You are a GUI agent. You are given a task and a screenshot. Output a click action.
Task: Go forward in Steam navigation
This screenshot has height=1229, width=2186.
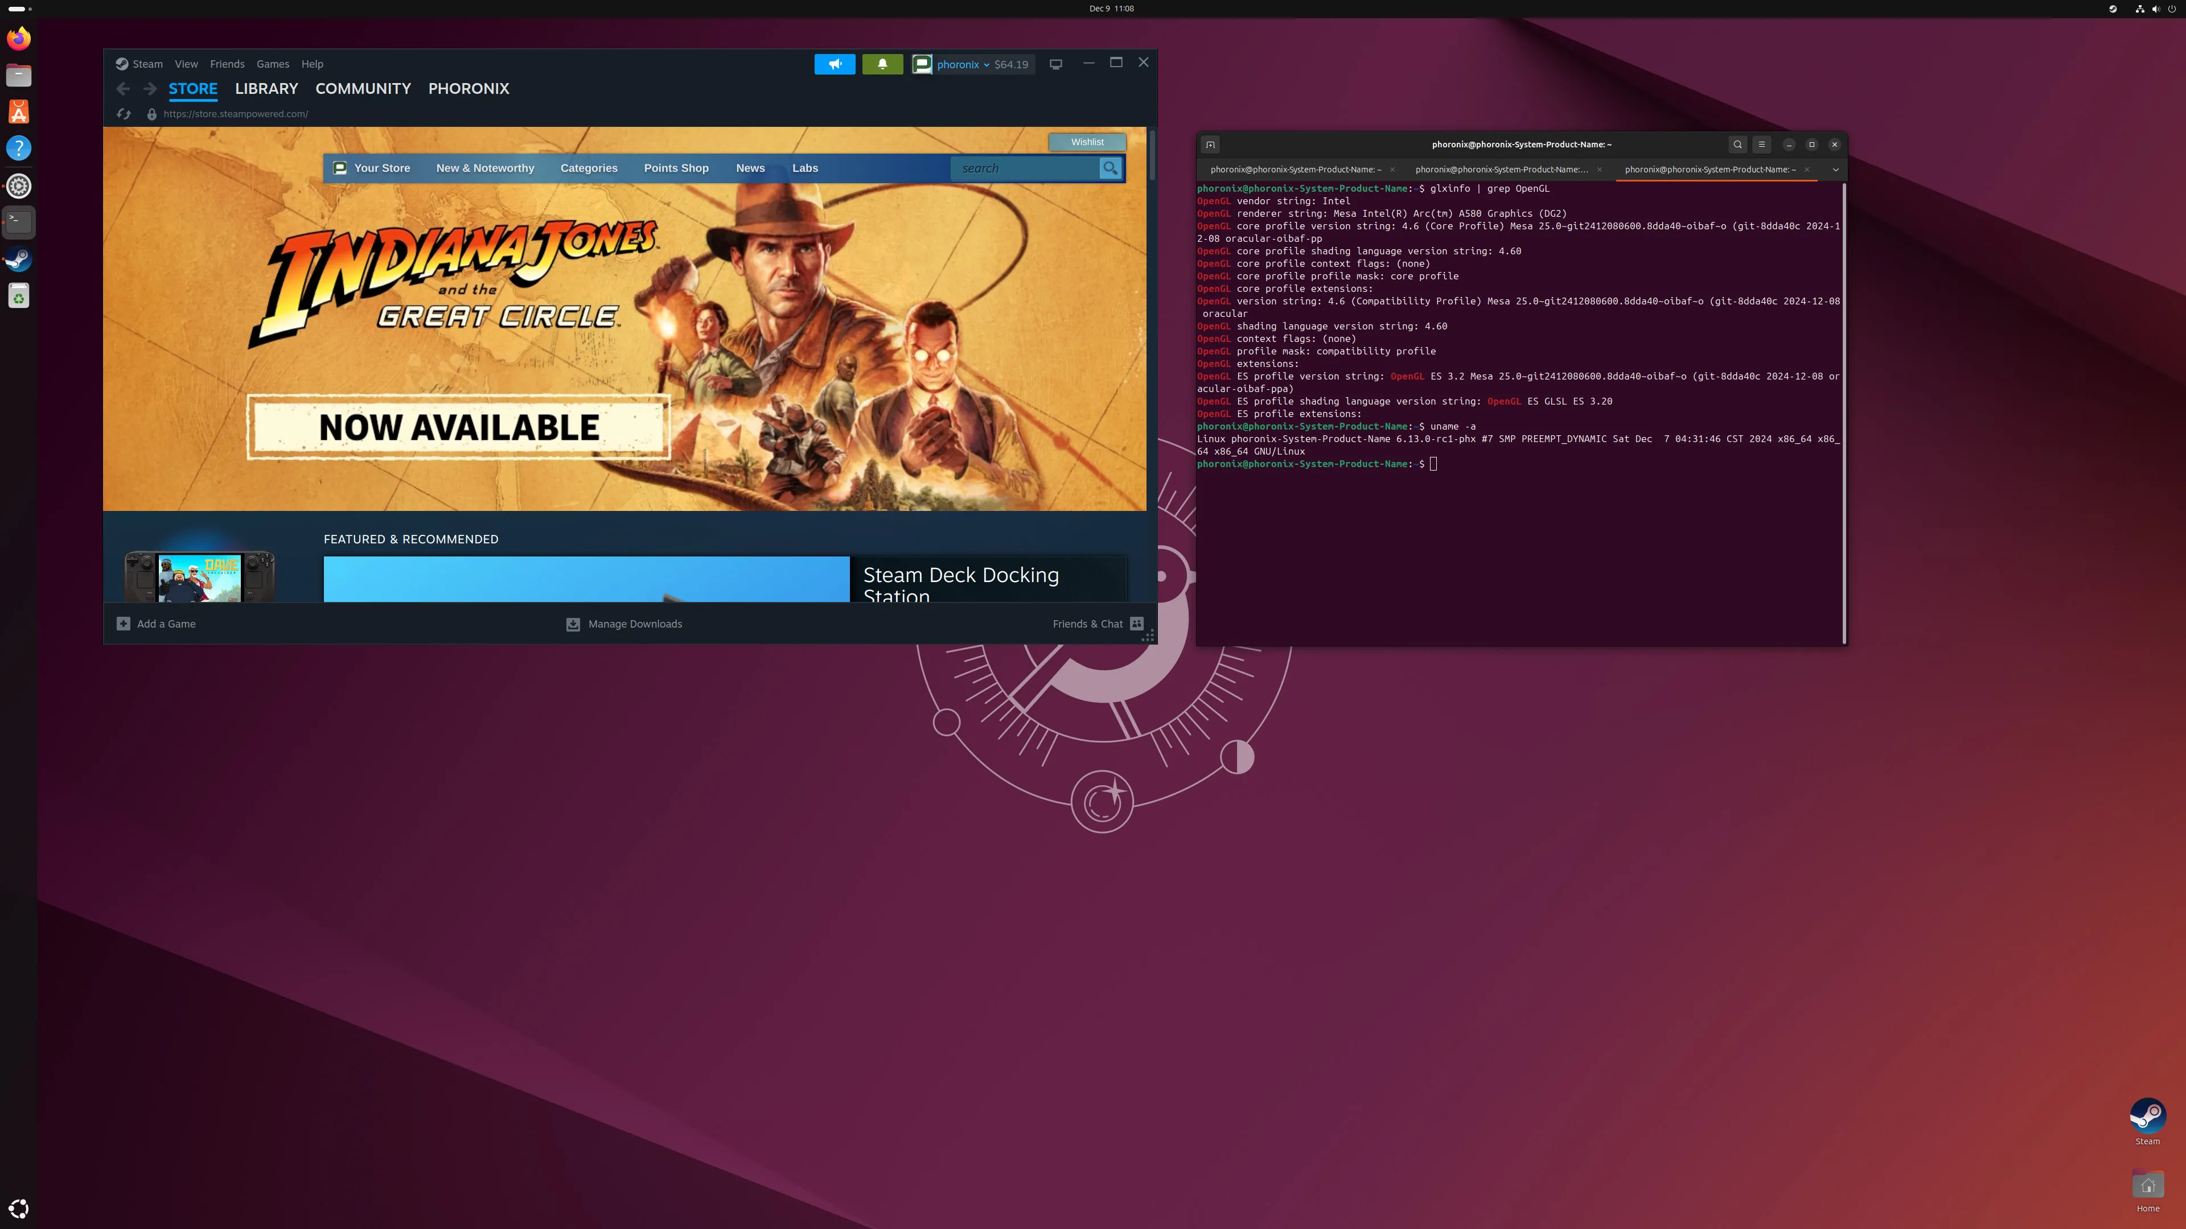[x=150, y=89]
